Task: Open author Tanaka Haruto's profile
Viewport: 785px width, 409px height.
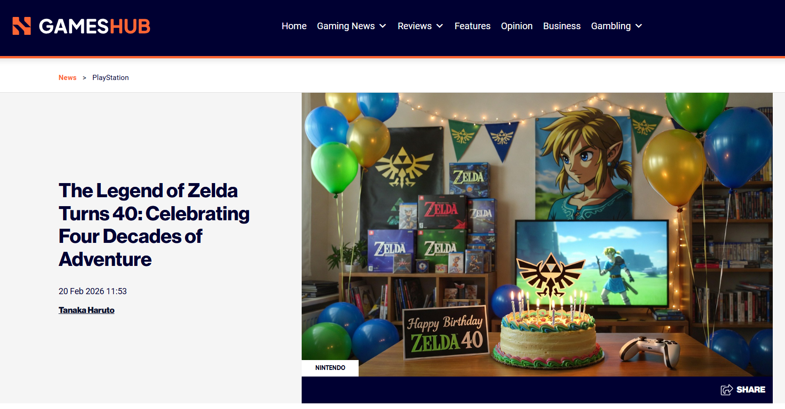Action: coord(87,310)
